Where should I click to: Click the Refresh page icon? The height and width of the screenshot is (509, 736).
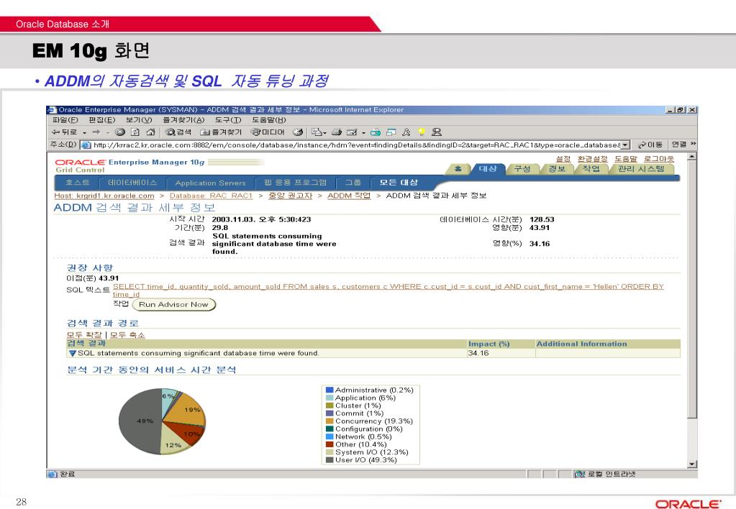pos(135,132)
